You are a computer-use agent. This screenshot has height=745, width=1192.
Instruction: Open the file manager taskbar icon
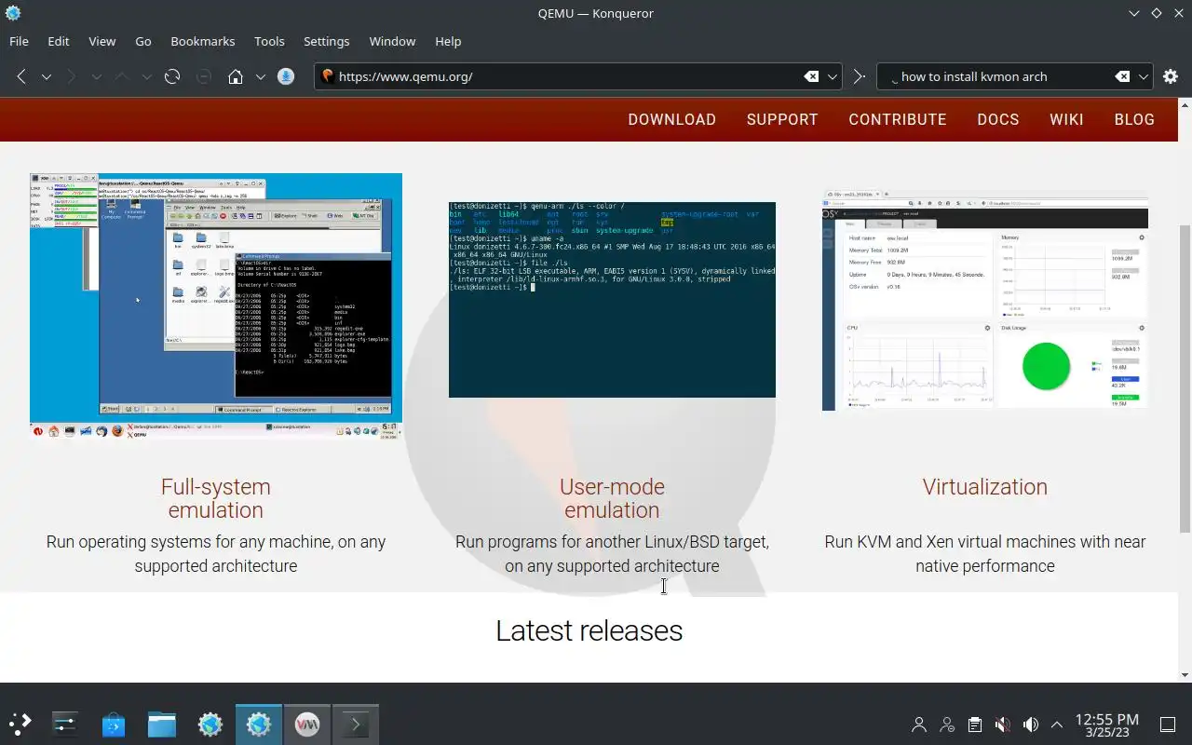pyautogui.click(x=162, y=724)
